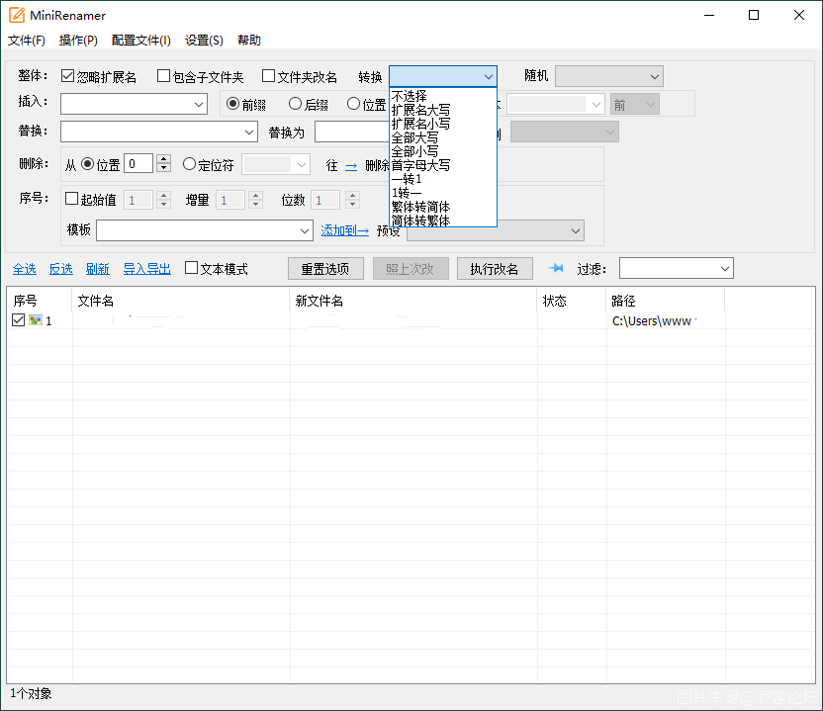Expand the 插入 combo box
Screen dimensions: 823x711
click(199, 104)
